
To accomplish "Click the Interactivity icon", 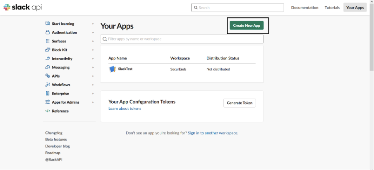I will (48, 59).
